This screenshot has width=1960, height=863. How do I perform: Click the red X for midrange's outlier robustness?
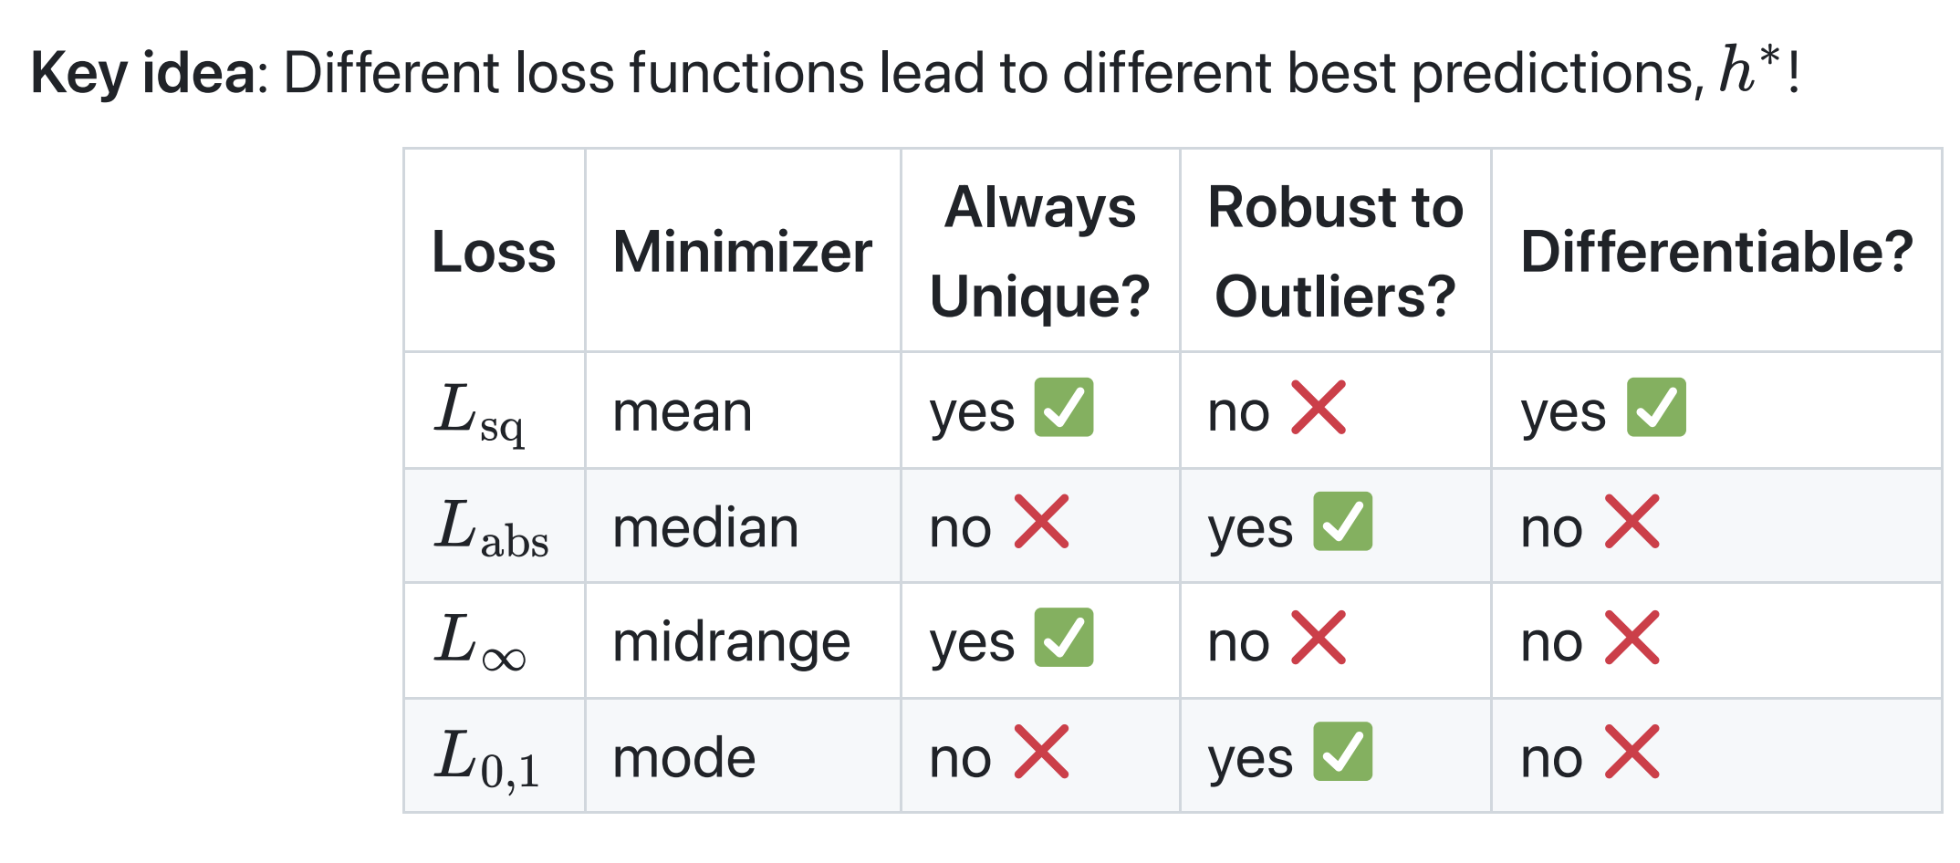tap(1319, 638)
